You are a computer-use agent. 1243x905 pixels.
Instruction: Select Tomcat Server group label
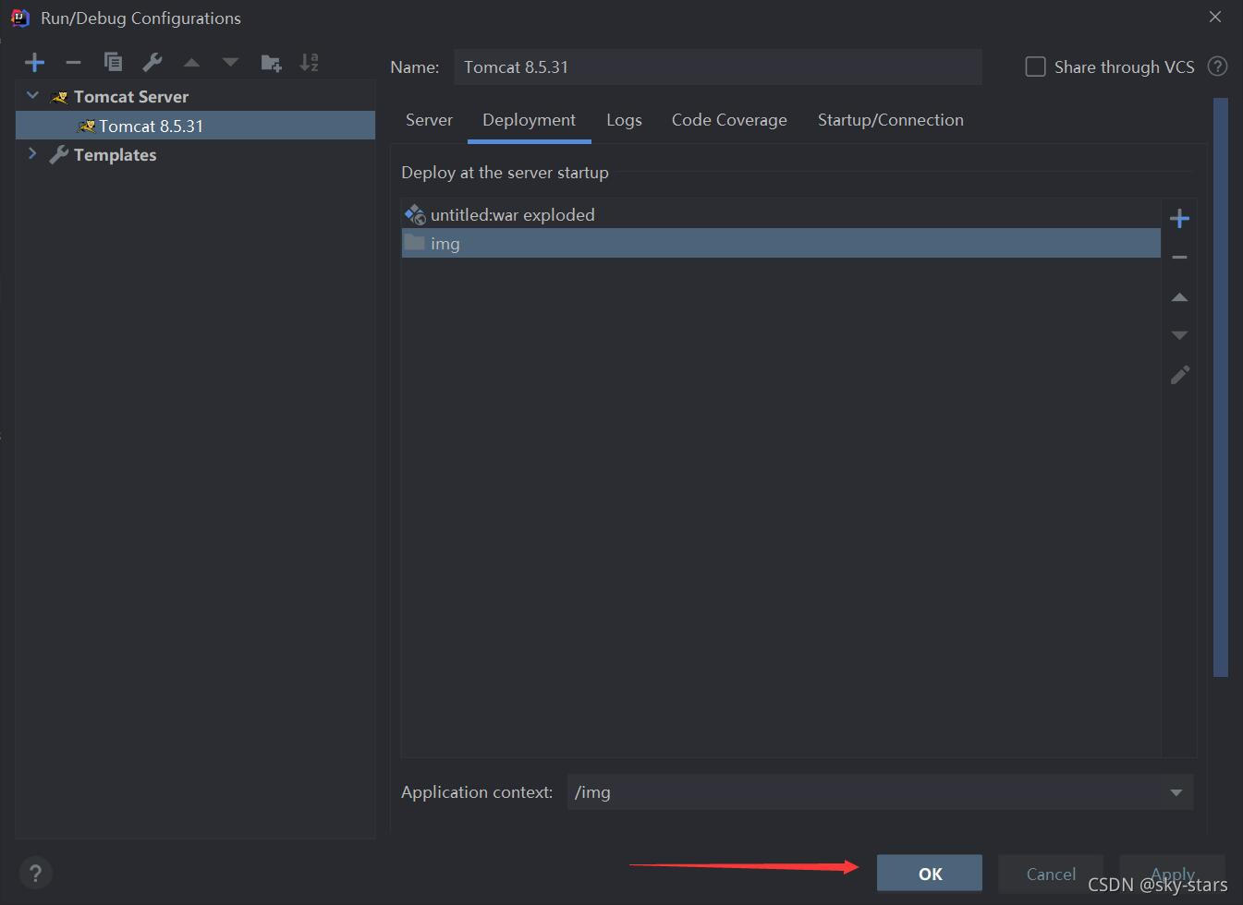[131, 97]
